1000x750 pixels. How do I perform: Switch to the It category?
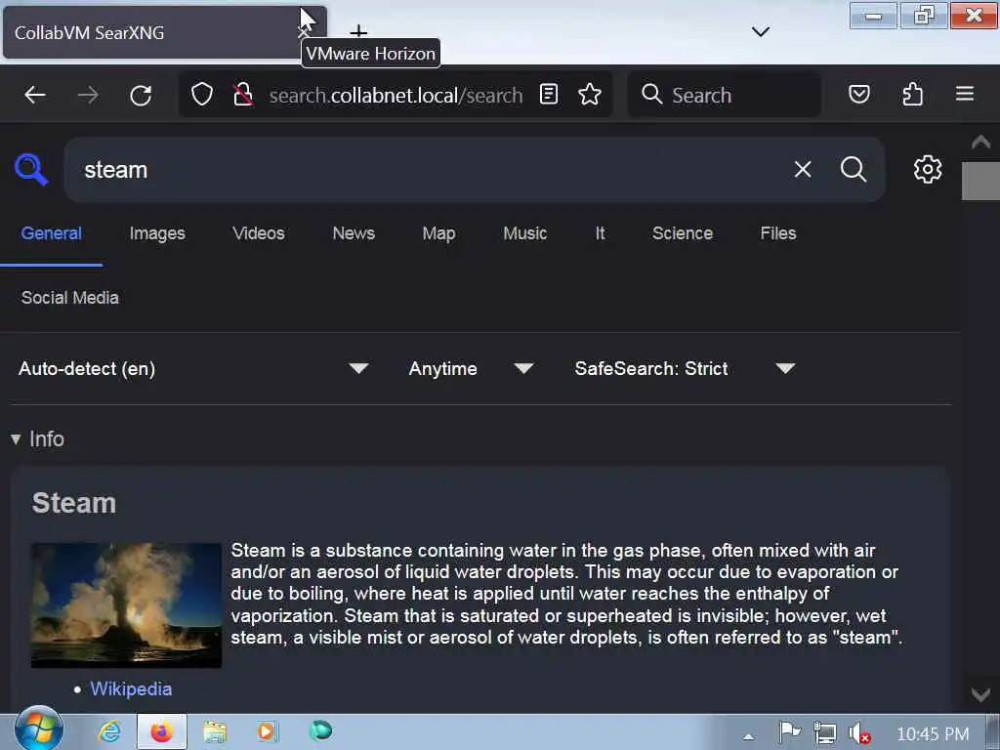point(600,233)
